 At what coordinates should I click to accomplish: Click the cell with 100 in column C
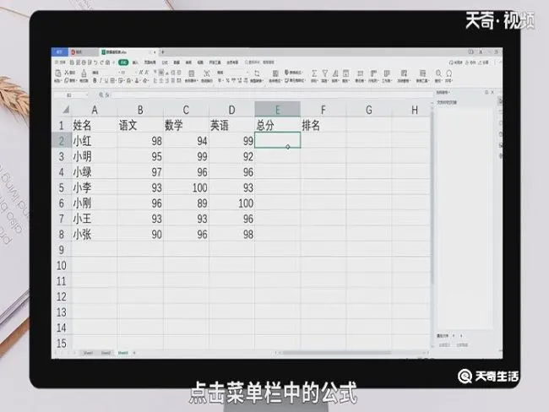[186, 187]
